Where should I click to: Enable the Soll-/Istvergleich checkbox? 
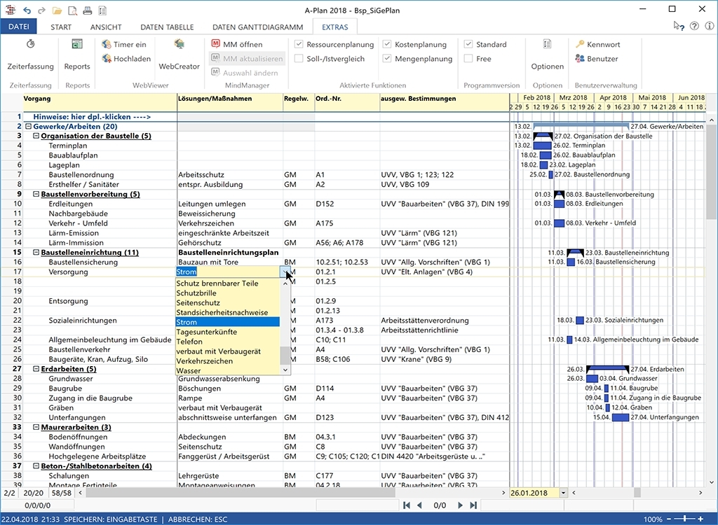coord(299,59)
